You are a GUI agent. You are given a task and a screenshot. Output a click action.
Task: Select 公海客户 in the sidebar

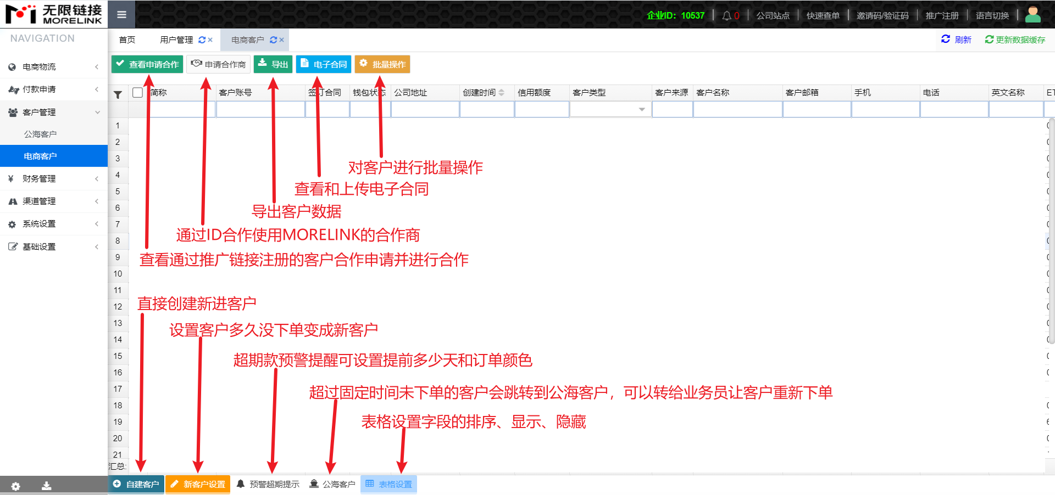click(x=40, y=134)
